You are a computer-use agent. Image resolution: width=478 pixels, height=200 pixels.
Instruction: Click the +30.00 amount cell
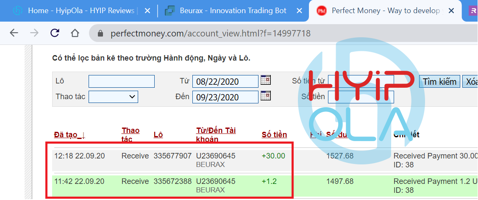pyautogui.click(x=273, y=156)
